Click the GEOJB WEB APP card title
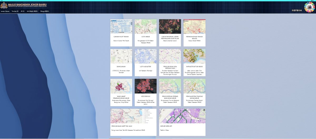 (x=166, y=126)
